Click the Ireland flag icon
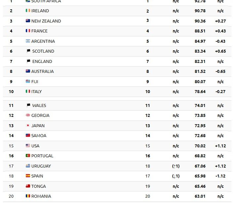The height and width of the screenshot is (203, 243). click(28, 10)
